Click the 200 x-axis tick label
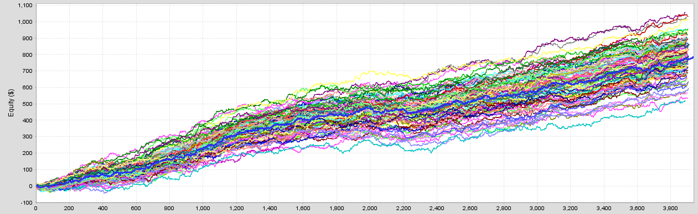The width and height of the screenshot is (698, 214). coord(69,209)
